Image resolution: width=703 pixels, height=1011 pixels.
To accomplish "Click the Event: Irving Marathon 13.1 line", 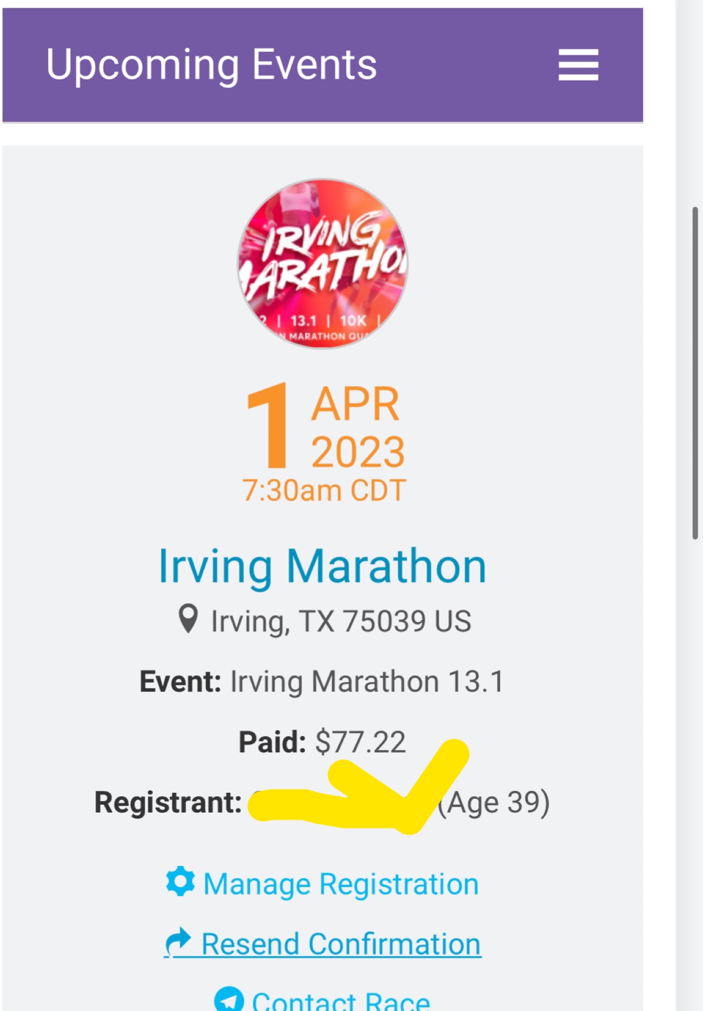I will [x=322, y=682].
